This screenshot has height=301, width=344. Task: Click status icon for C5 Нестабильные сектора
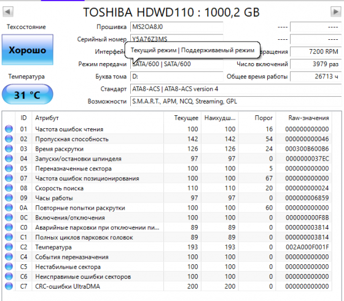[x=9, y=267]
